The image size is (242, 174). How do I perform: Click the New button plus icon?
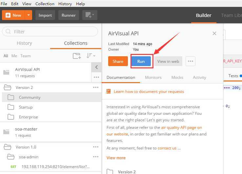8,15
